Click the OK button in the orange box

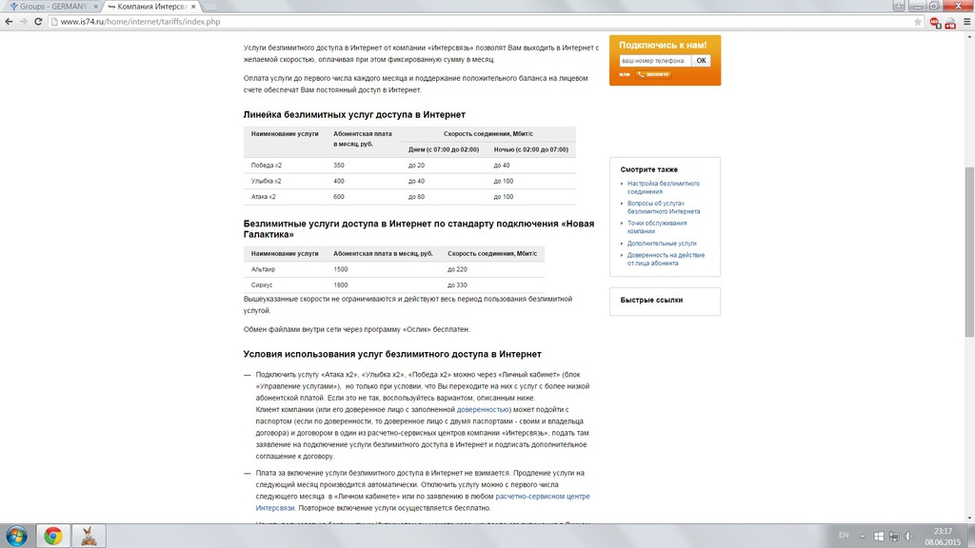701,60
